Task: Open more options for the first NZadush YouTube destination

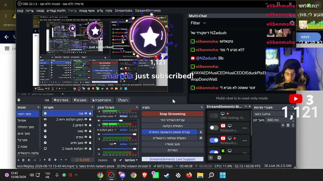Action: (245, 128)
